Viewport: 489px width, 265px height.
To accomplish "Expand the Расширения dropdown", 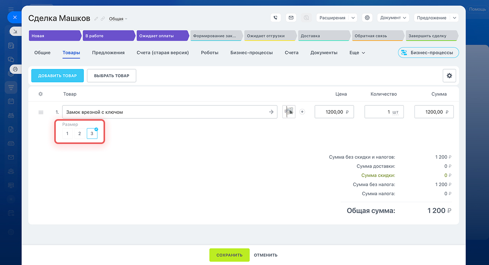I will [x=353, y=18].
